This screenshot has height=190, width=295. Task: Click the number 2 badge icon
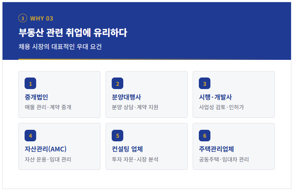tap(117, 83)
